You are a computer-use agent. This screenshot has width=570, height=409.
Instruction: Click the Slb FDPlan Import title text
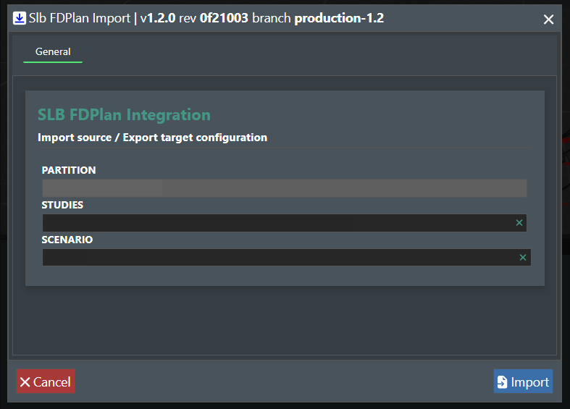tap(80, 19)
